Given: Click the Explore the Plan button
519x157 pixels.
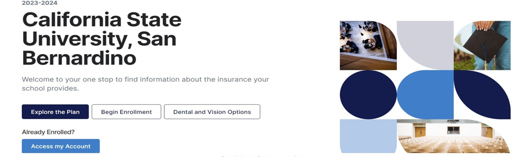Looking at the screenshot, I should tap(55, 112).
